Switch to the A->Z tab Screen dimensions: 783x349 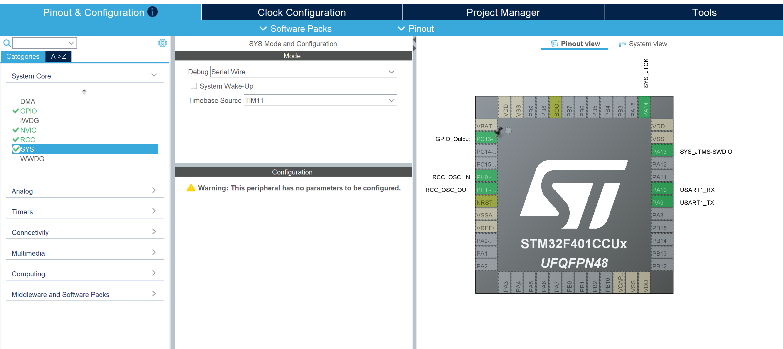58,56
